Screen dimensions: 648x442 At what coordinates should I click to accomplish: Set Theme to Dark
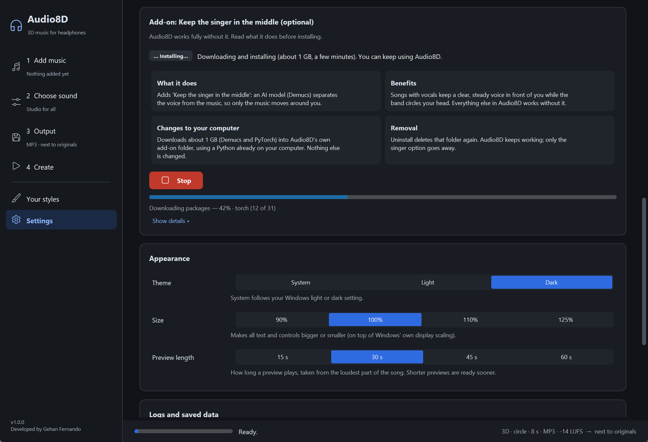click(551, 282)
